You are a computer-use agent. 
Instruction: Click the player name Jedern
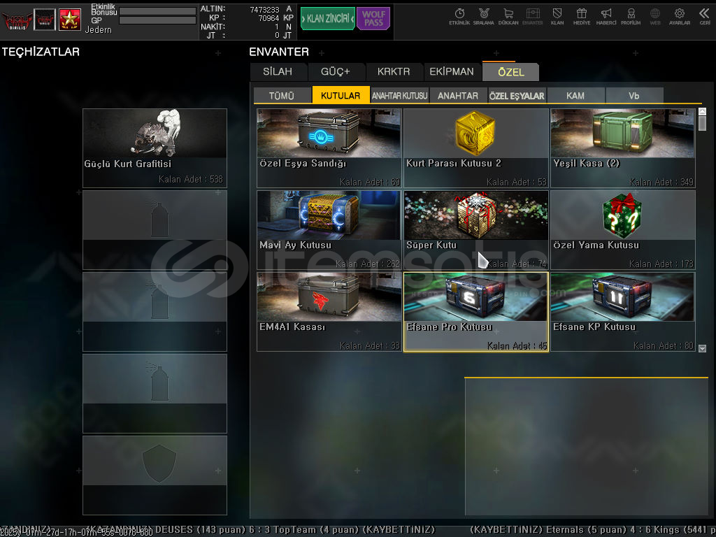coord(98,29)
